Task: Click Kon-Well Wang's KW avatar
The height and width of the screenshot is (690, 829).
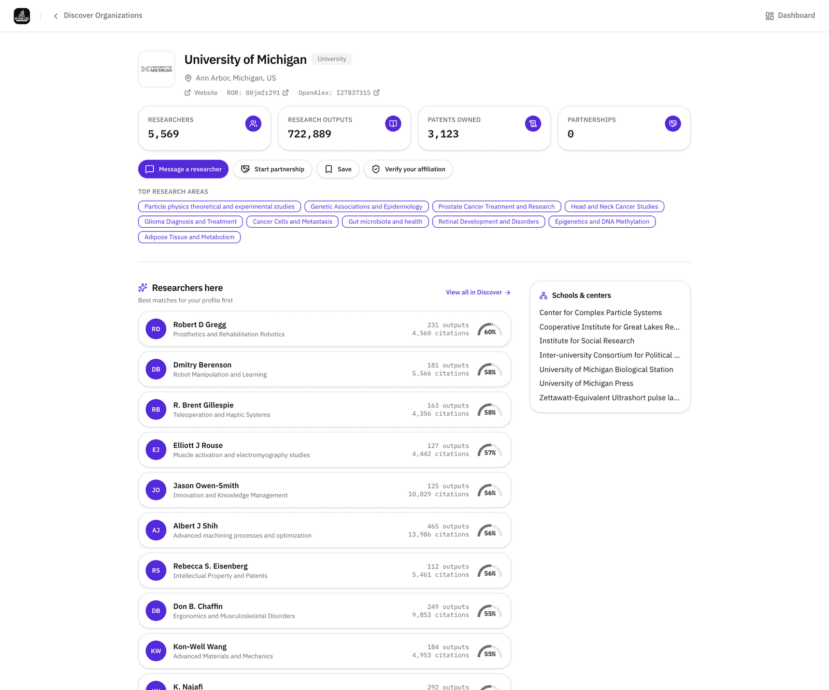Action: pos(156,651)
